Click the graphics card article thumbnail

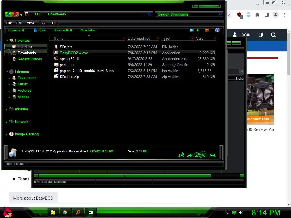coord(261,99)
